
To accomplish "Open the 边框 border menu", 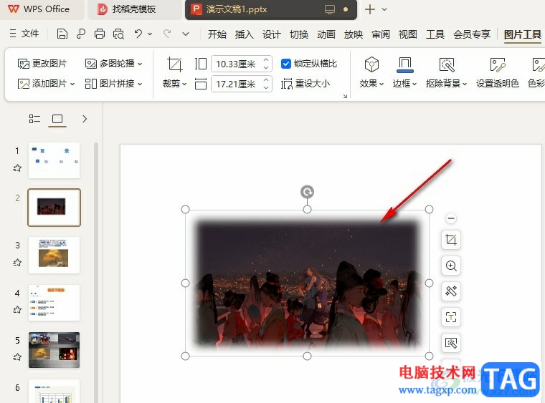I will pos(404,72).
